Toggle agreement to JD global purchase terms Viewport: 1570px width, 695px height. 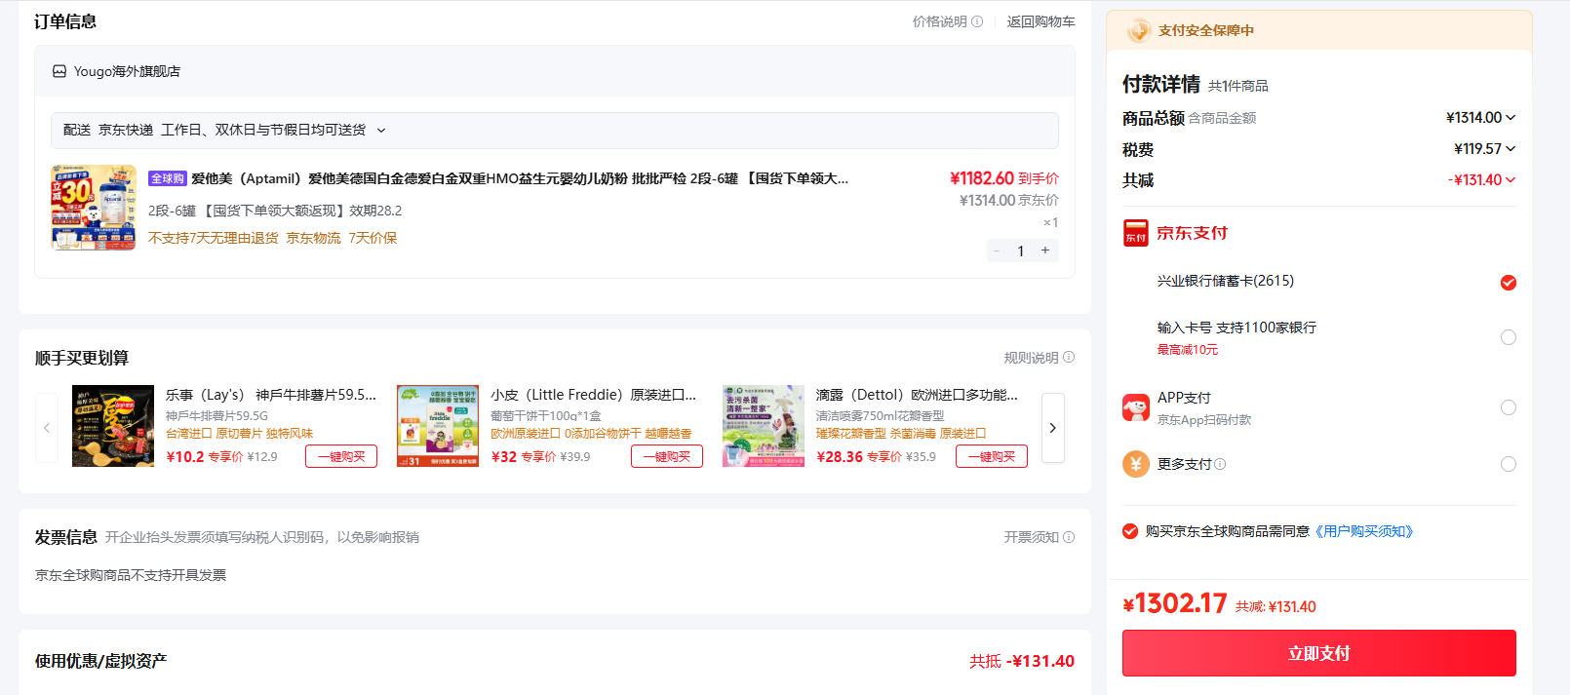1130,531
